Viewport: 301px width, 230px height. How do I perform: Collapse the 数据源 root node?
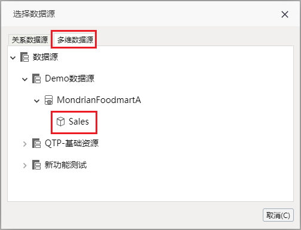pos(13,58)
